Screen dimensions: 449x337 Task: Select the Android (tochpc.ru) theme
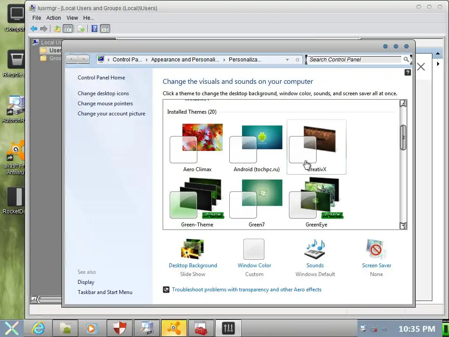257,147
